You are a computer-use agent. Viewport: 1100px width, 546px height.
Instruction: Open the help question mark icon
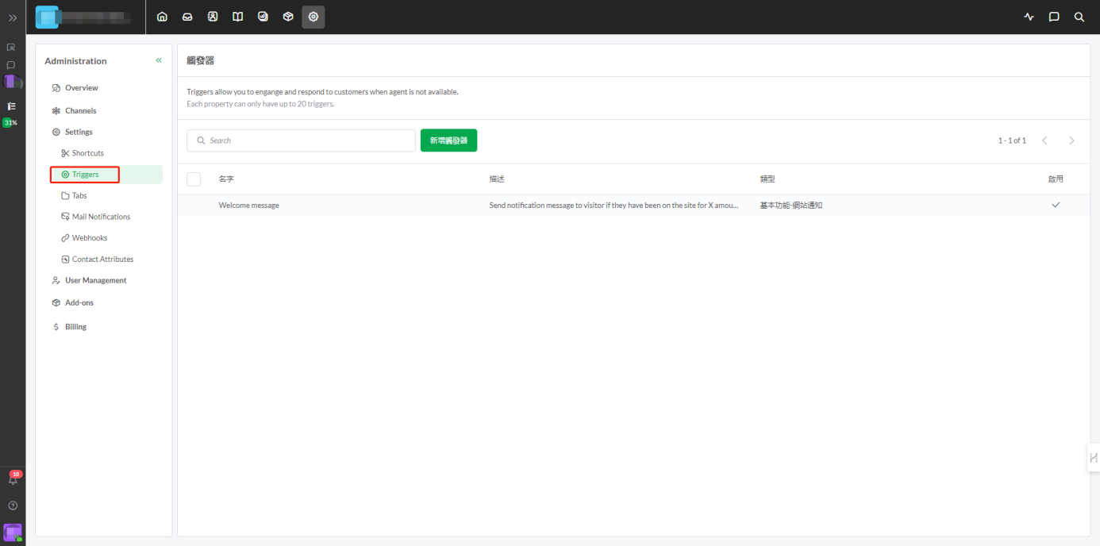click(x=13, y=506)
